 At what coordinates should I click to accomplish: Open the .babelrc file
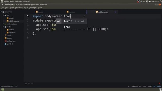[10, 35]
